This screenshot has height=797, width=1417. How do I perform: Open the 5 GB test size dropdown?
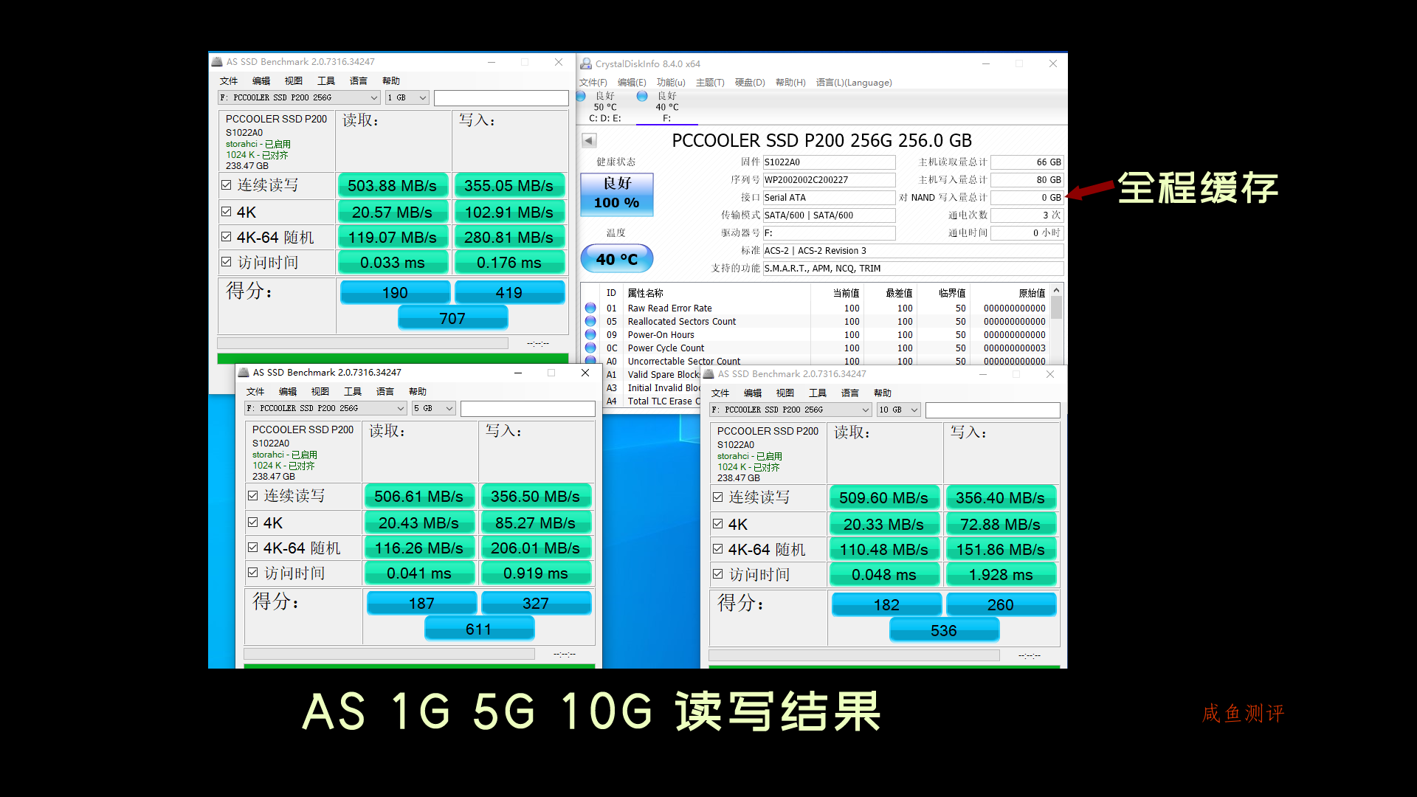point(434,408)
